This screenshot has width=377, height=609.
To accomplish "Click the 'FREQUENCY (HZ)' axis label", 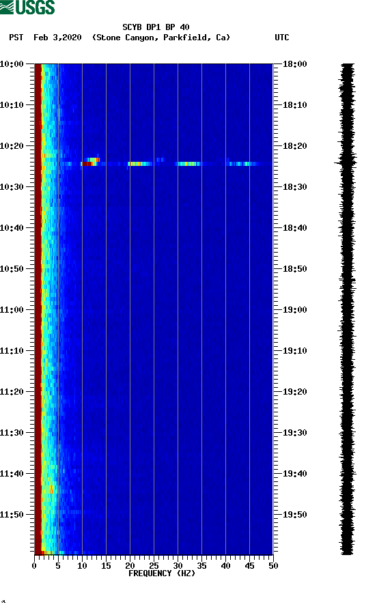I will [162, 573].
